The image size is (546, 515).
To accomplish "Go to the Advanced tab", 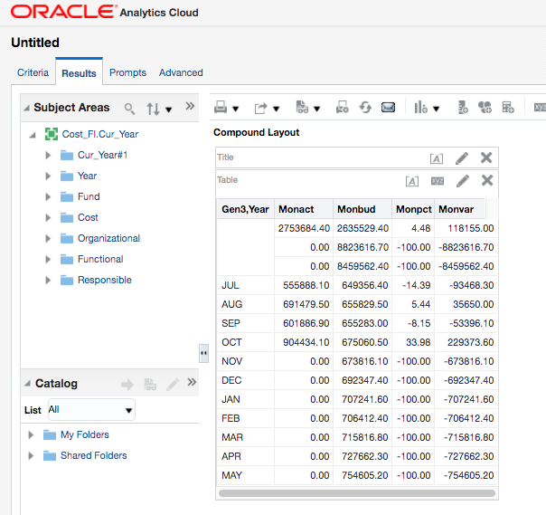I will 181,72.
